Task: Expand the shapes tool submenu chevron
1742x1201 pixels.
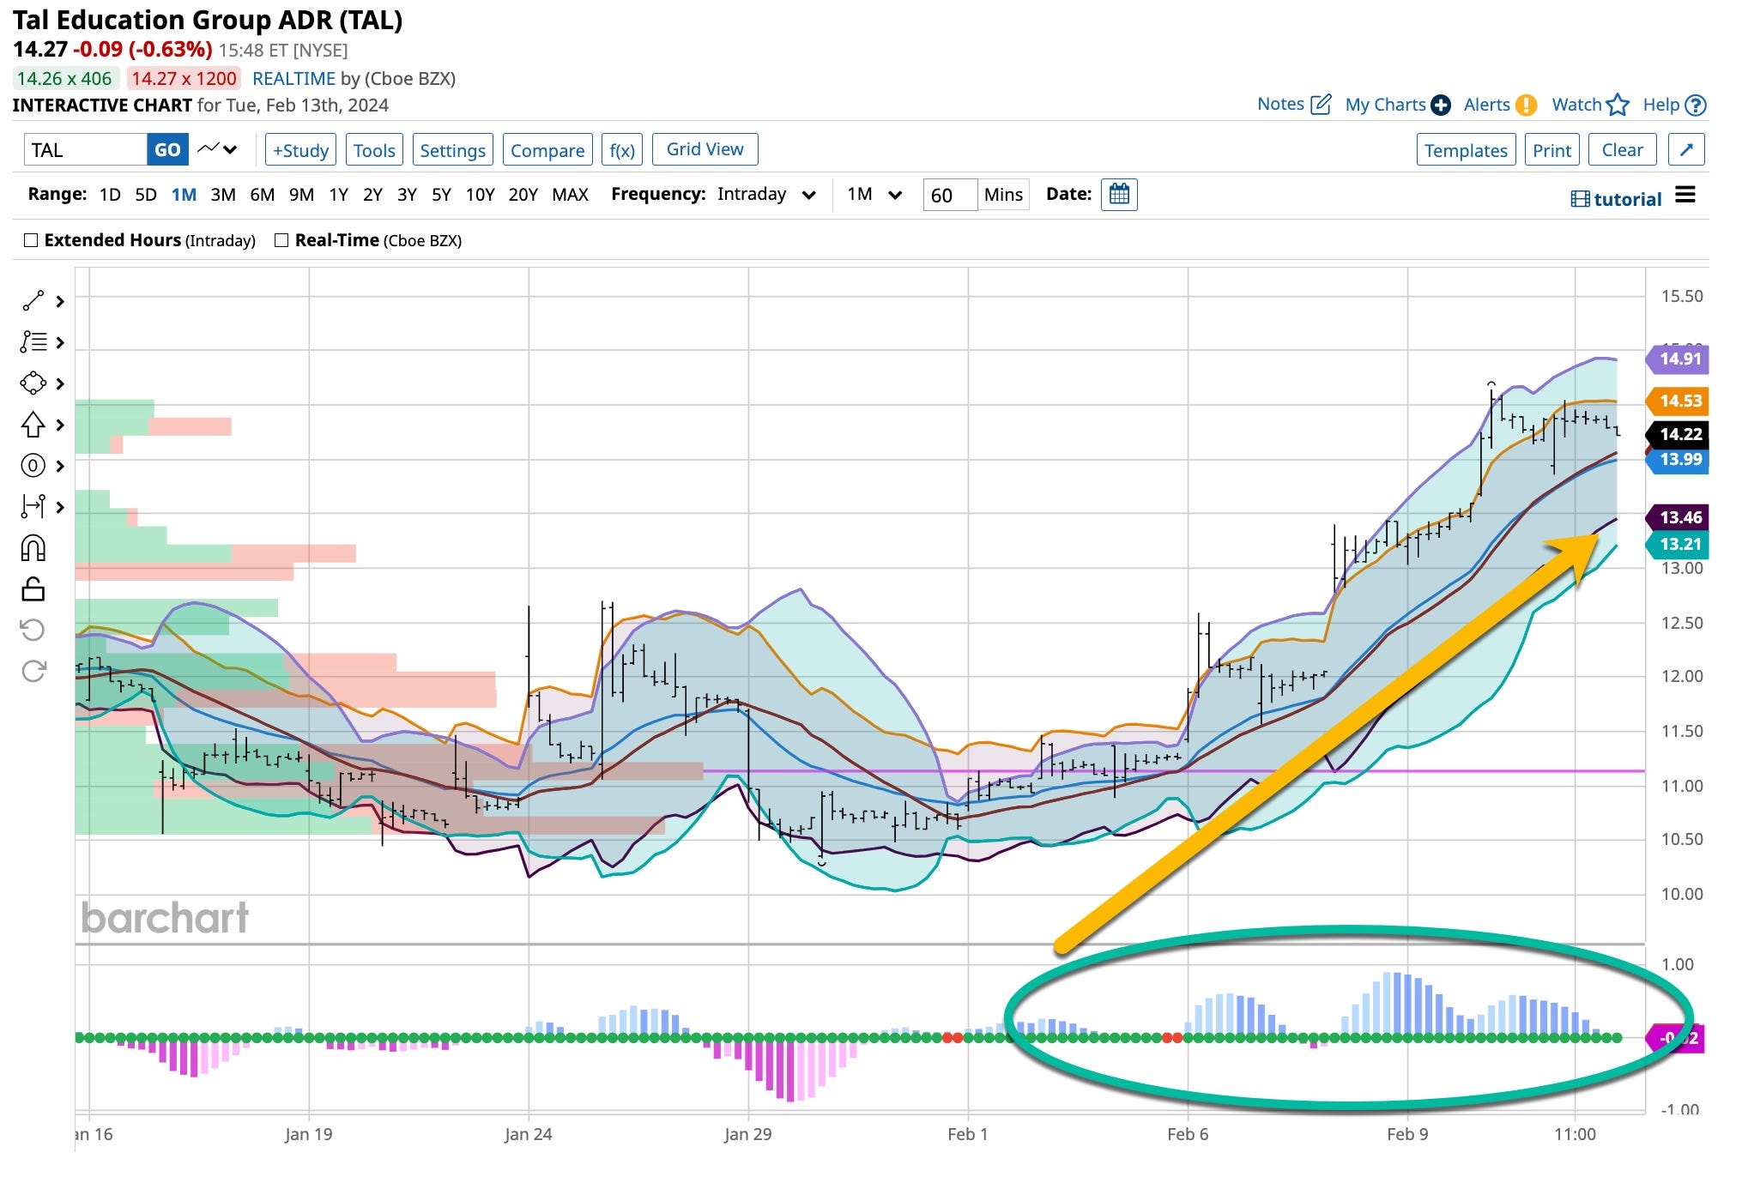Action: click(x=60, y=383)
